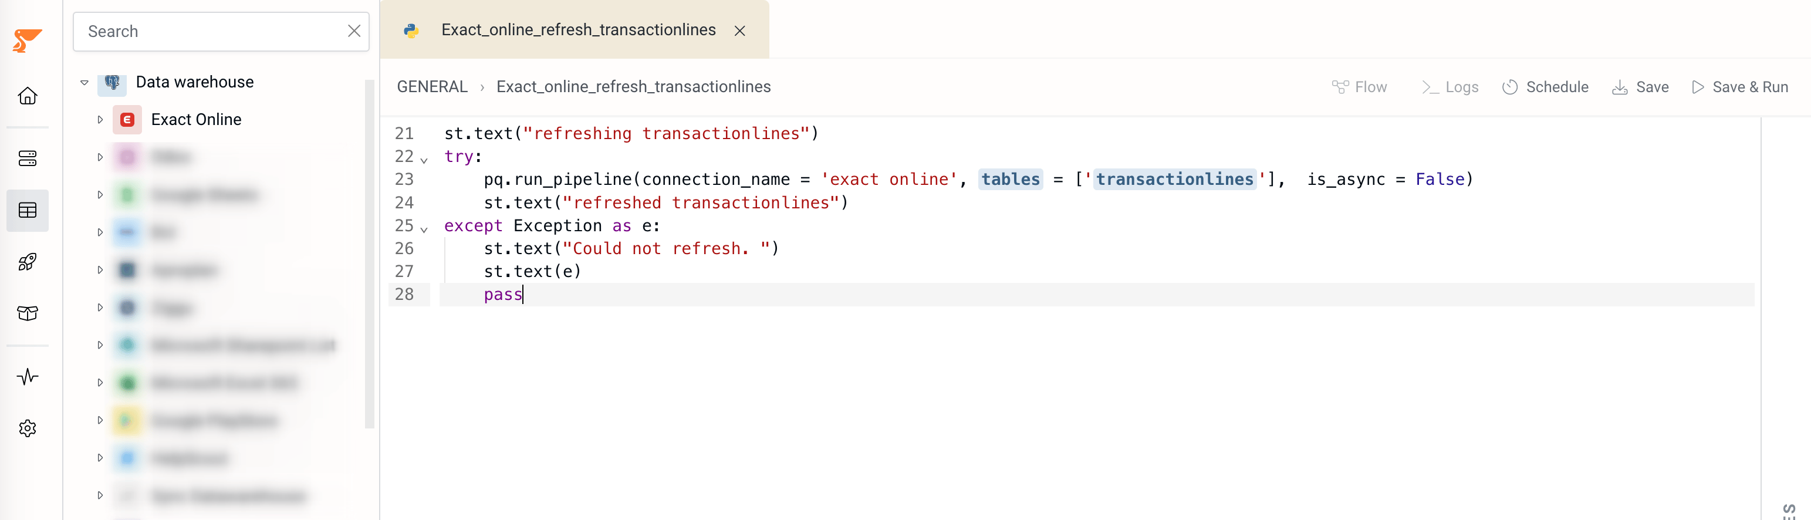Place cursor on the 'pass' statement
Image resolution: width=1811 pixels, height=520 pixels.
pos(504,295)
